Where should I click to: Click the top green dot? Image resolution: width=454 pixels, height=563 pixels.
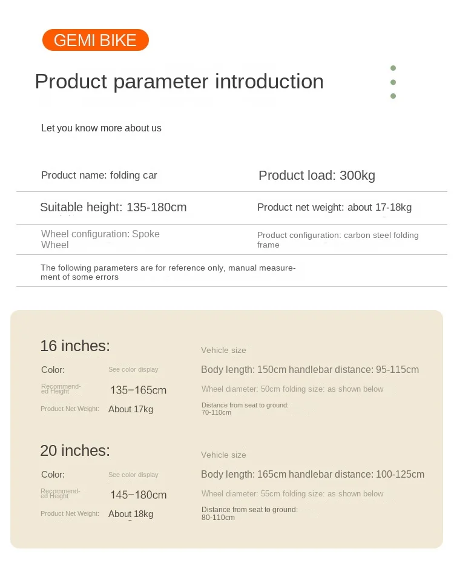[393, 68]
